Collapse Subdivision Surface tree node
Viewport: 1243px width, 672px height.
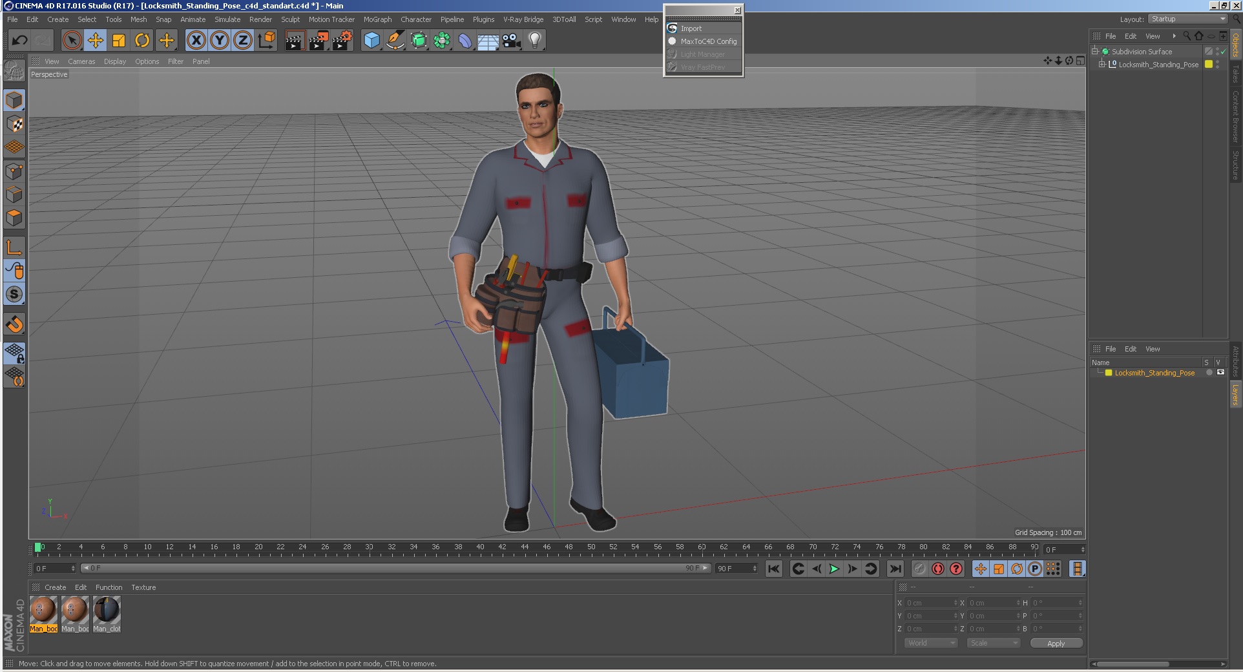(1094, 51)
